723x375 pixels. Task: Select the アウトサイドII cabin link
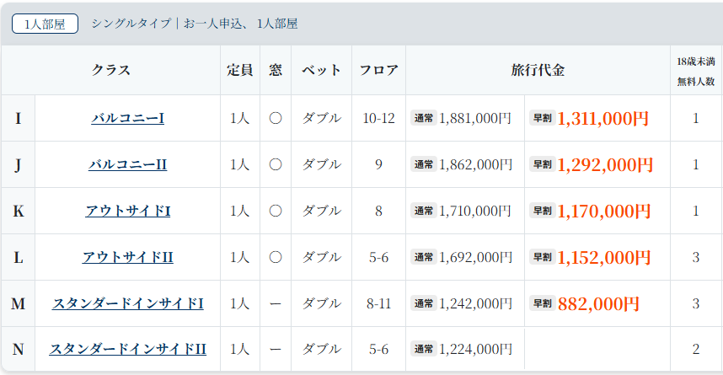127,257
